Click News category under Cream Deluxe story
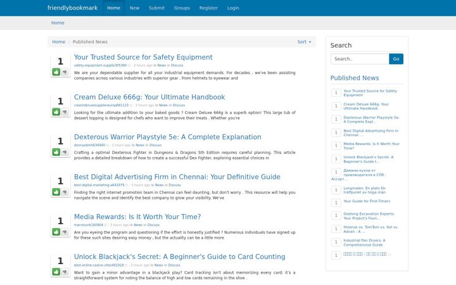This screenshot has height=285, width=456. pos(163,105)
